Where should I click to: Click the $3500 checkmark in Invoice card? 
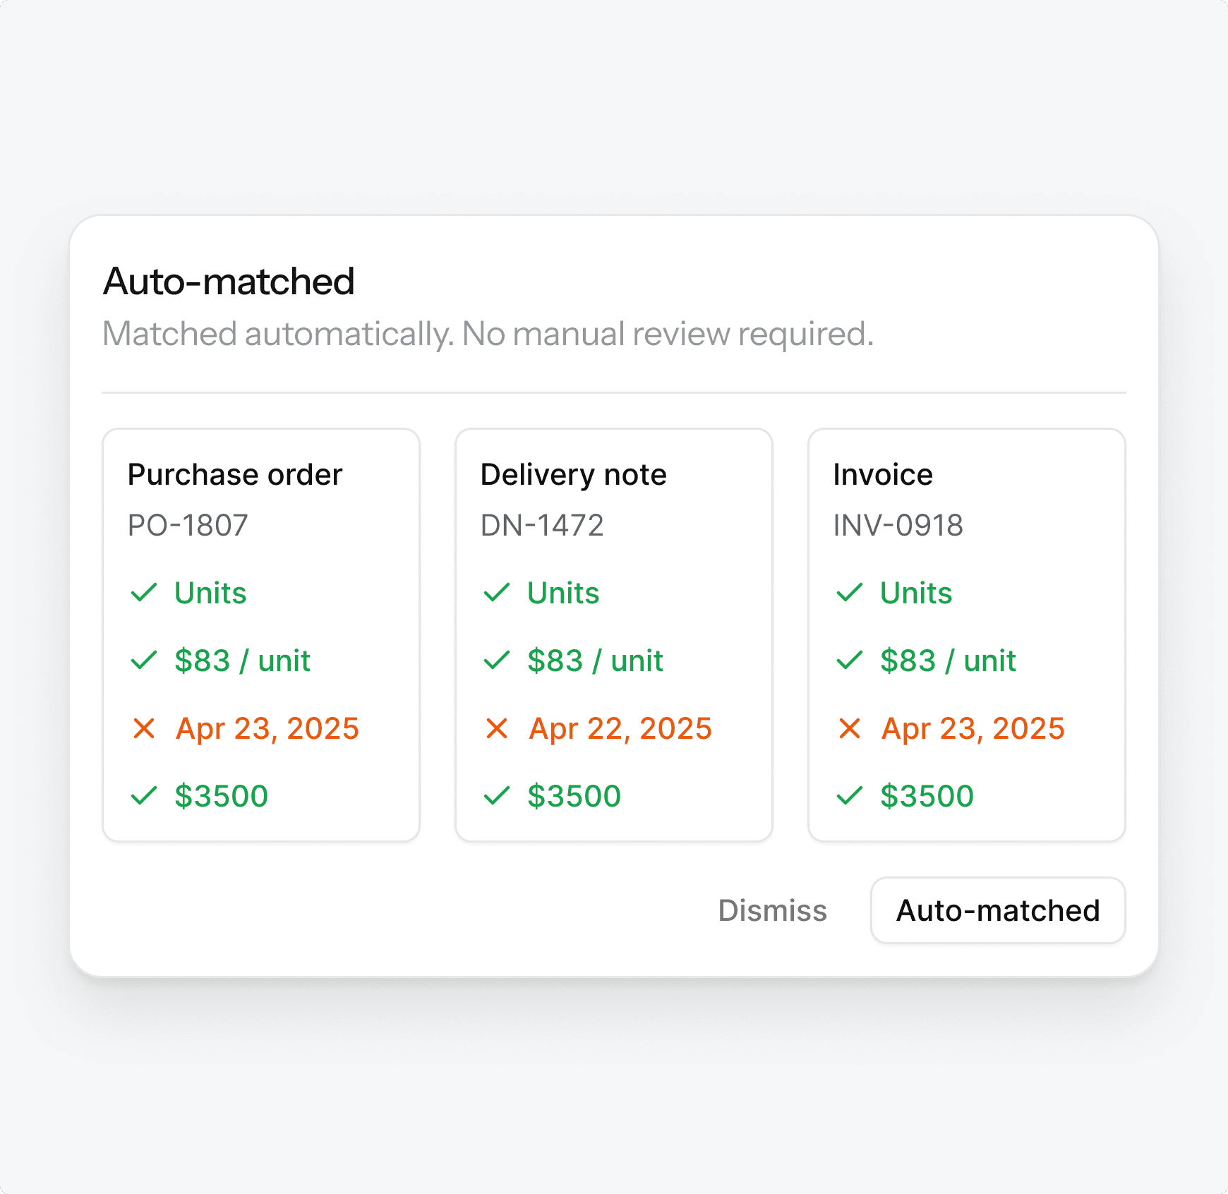click(x=850, y=796)
